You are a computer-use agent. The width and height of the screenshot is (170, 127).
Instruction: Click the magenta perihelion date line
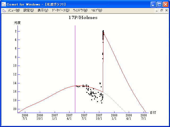75,69
